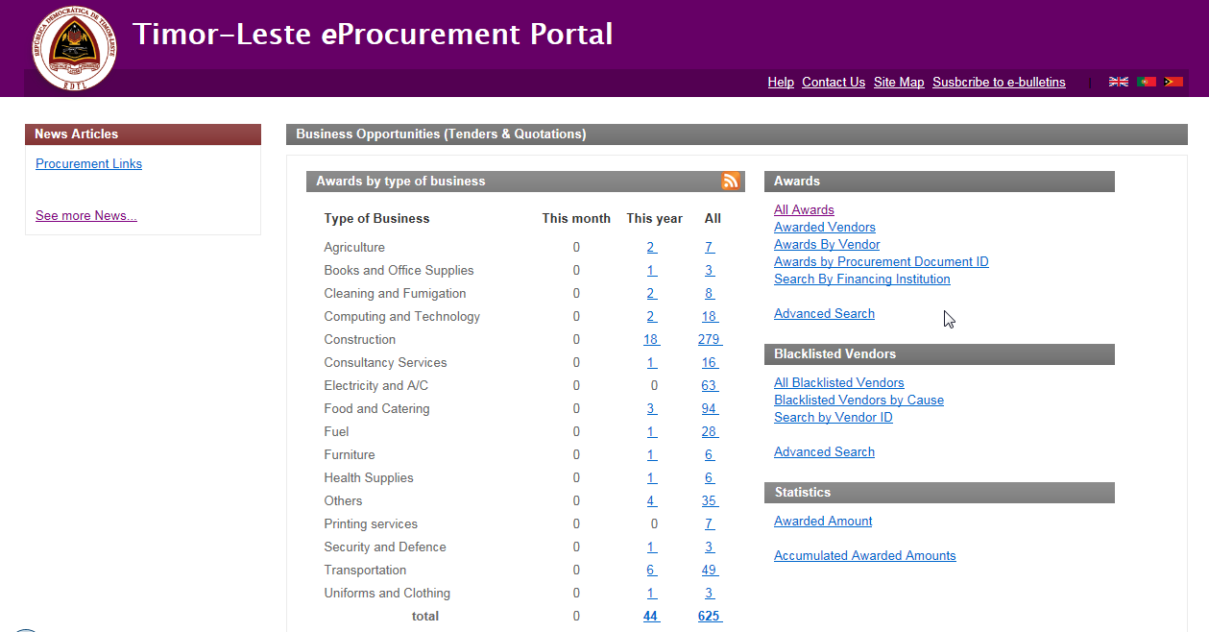Screen dimensions: 1209x632
Task: Click See more News link
Action: pos(86,215)
